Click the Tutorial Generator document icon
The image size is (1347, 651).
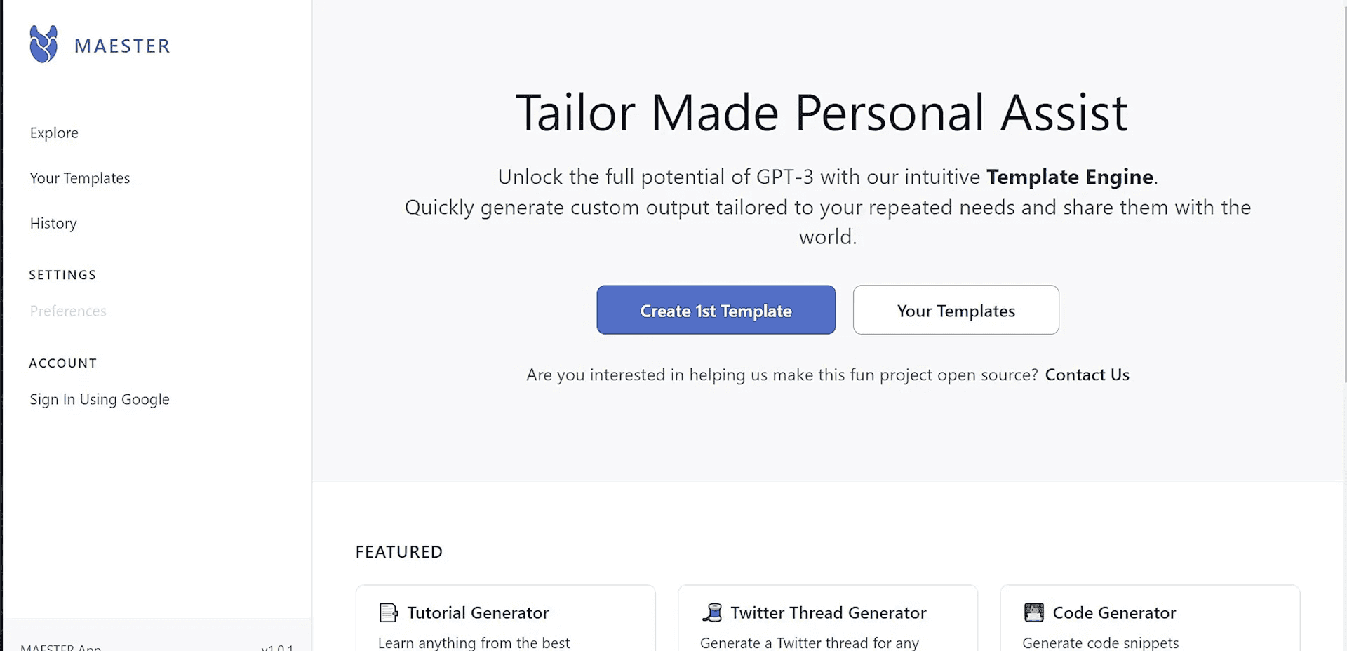pyautogui.click(x=388, y=612)
